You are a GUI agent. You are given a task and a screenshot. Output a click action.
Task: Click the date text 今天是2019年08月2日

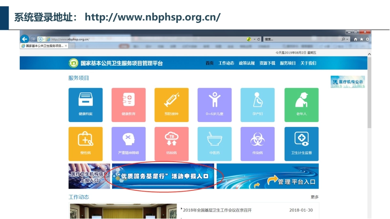coord(291,52)
